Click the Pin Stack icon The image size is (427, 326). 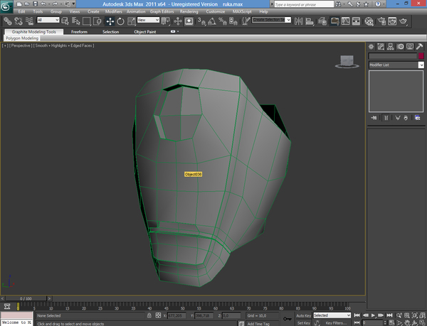coord(374,117)
